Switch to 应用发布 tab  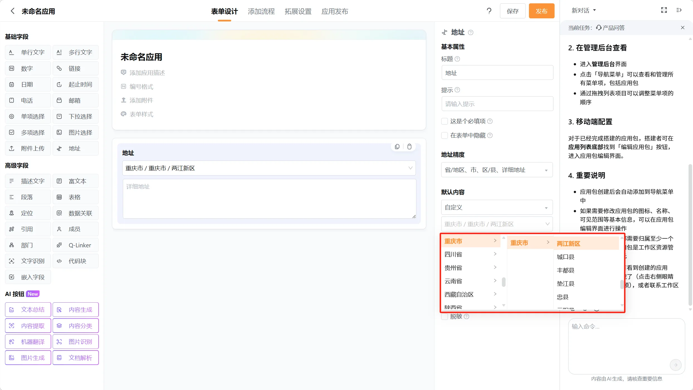(x=335, y=11)
